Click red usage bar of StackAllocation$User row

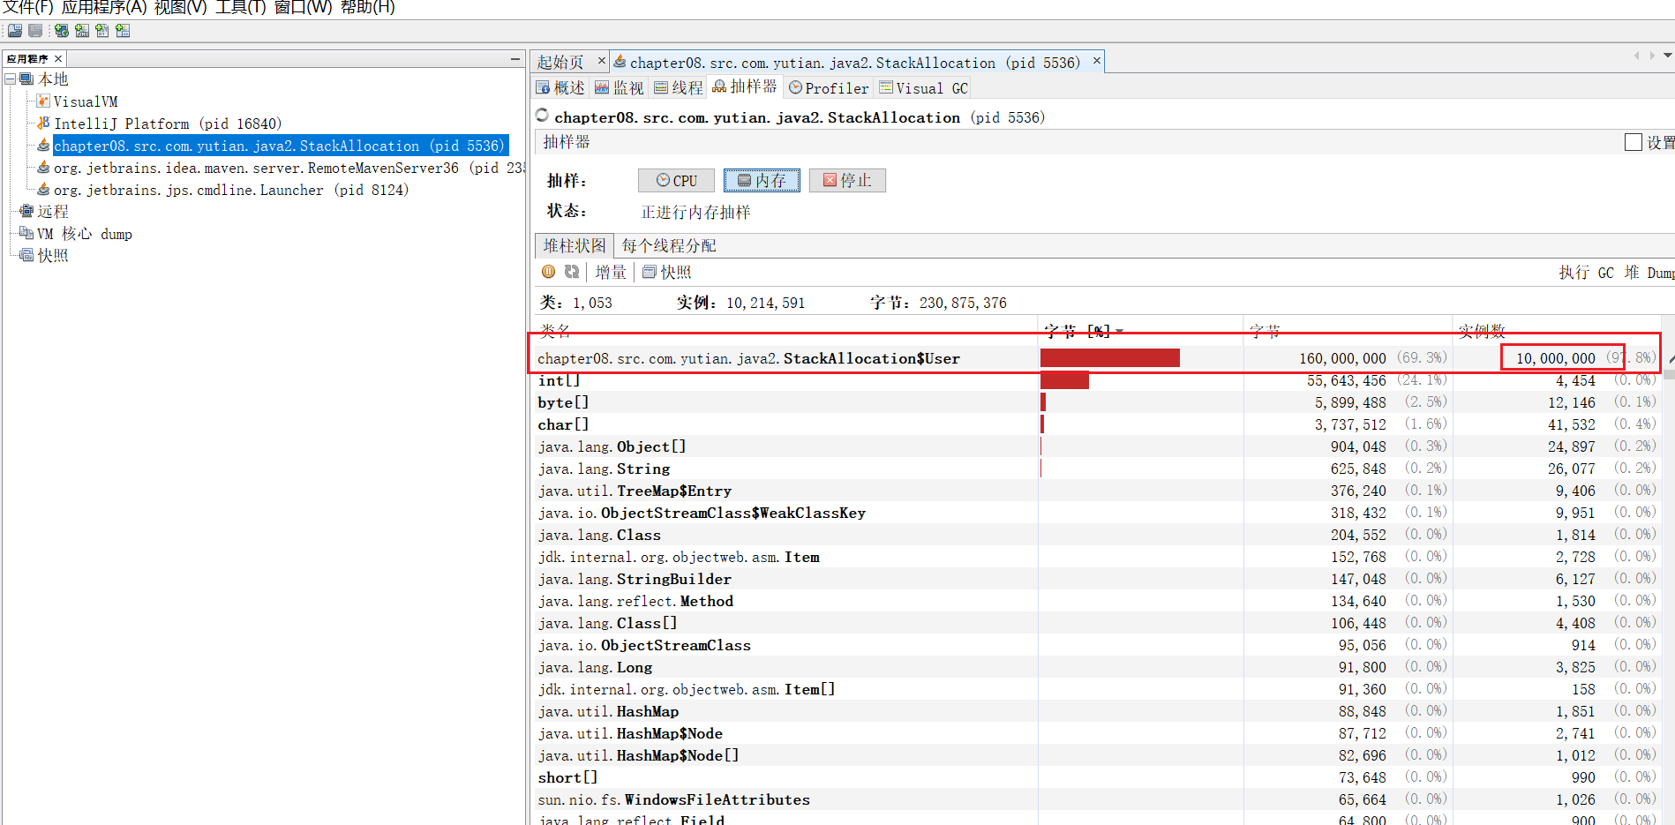point(1109,358)
